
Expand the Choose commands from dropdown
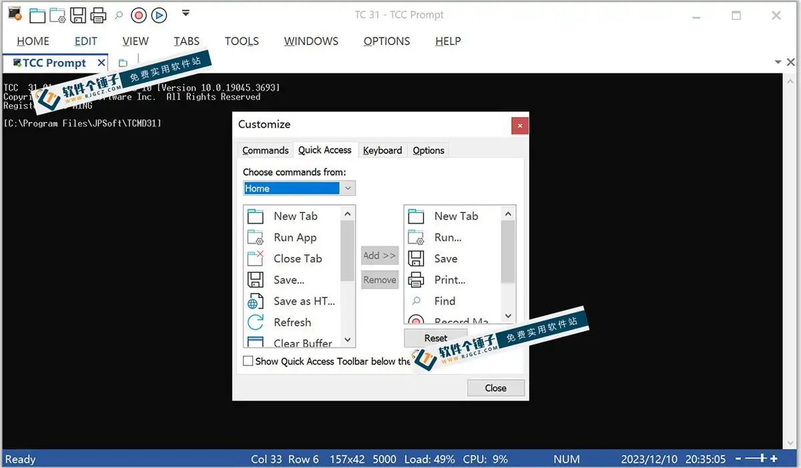(348, 188)
